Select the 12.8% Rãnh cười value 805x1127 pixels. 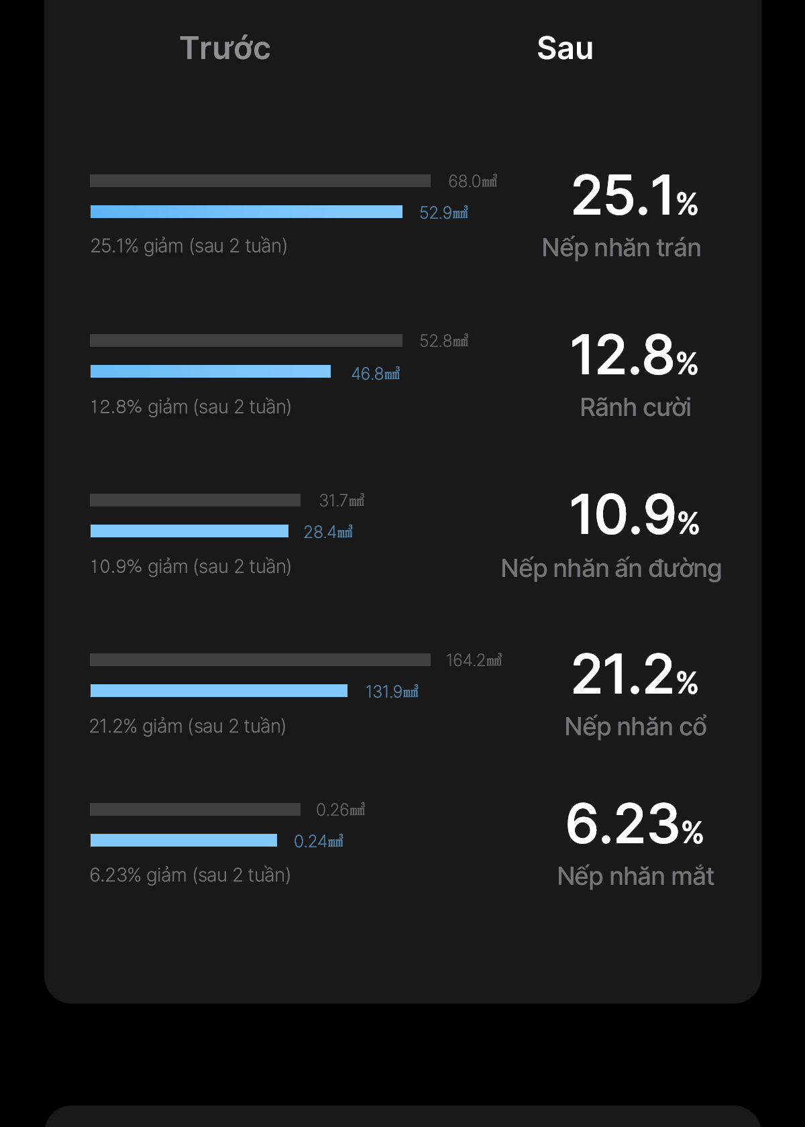click(634, 355)
